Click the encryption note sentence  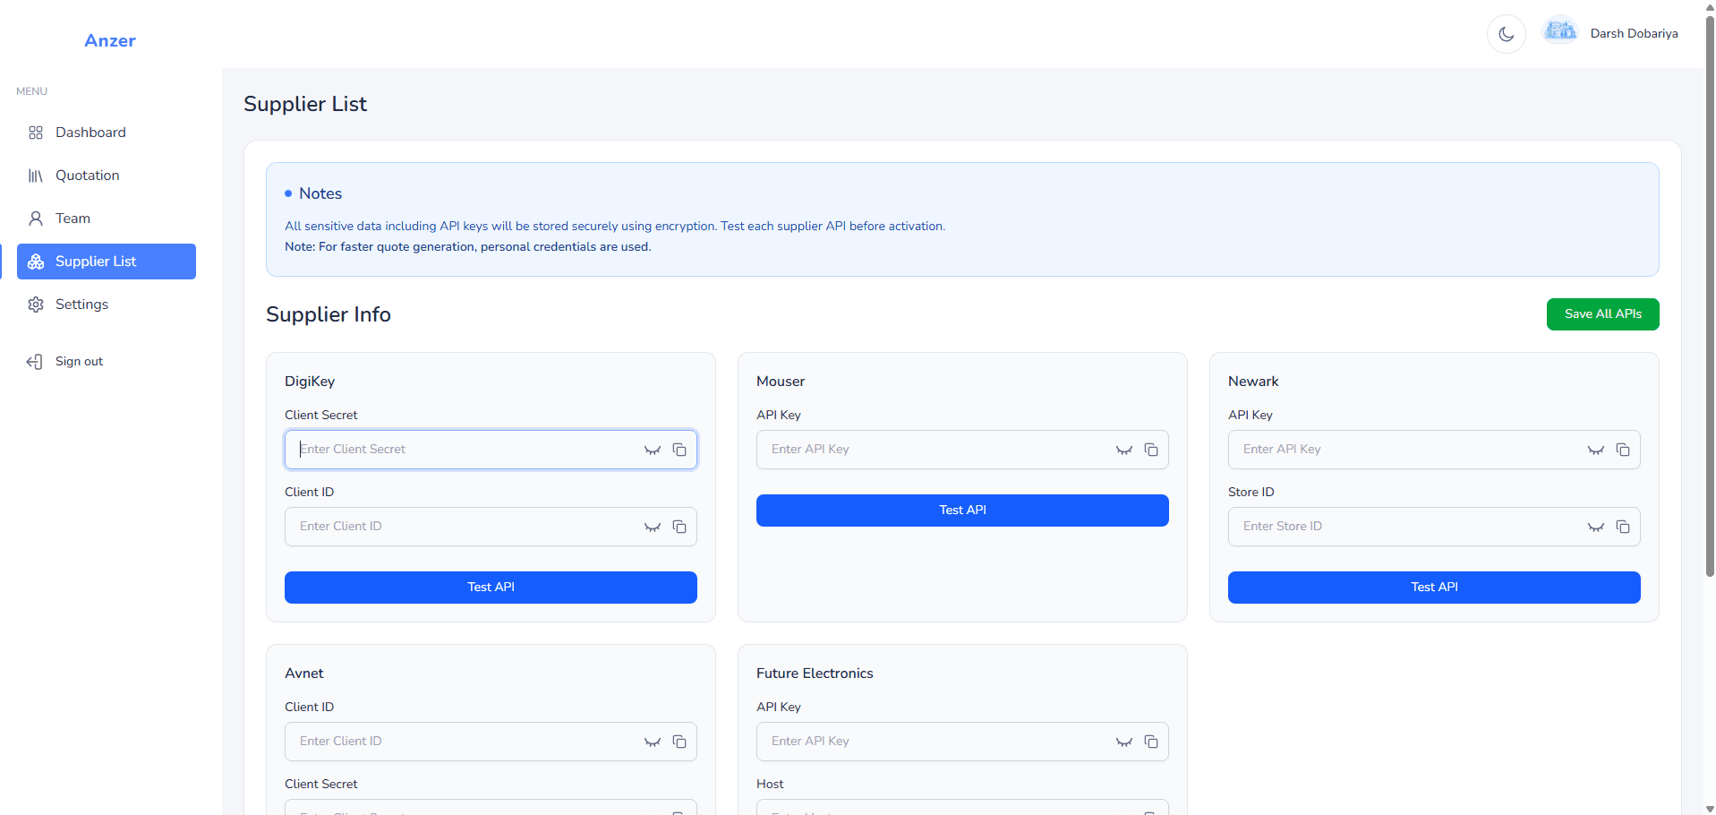click(615, 227)
